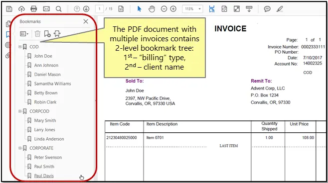Click invoice number 0002333111
328x183 pixels.
pos(313,47)
